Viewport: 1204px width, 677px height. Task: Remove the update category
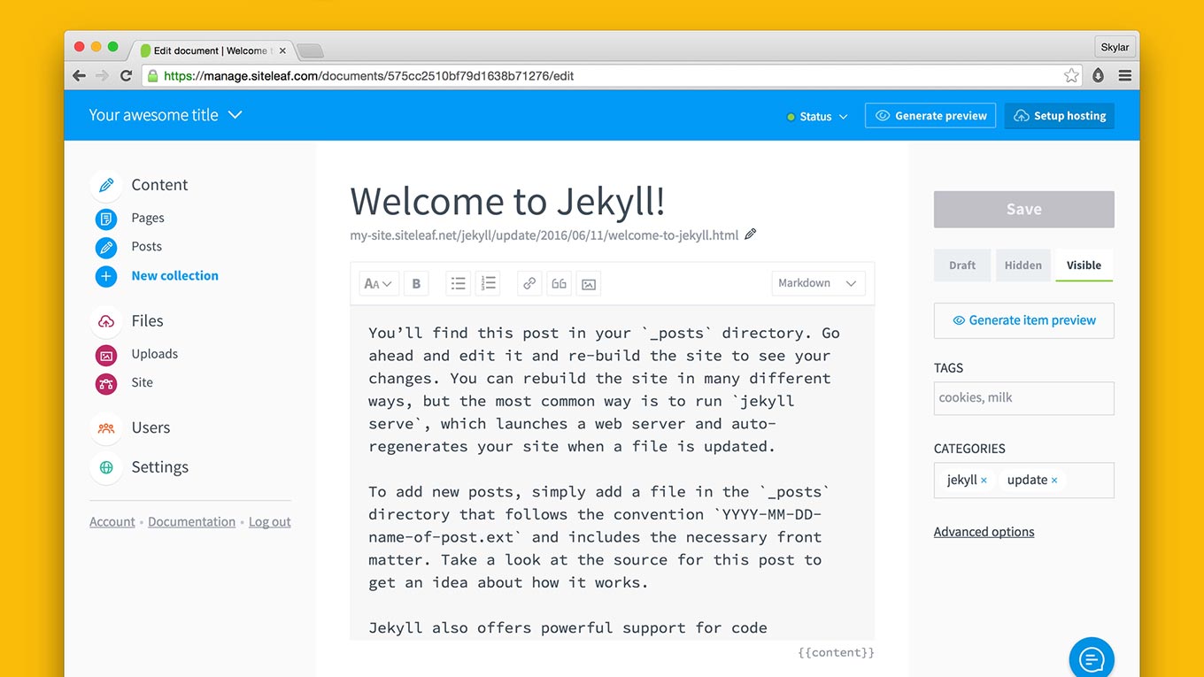pyautogui.click(x=1054, y=481)
